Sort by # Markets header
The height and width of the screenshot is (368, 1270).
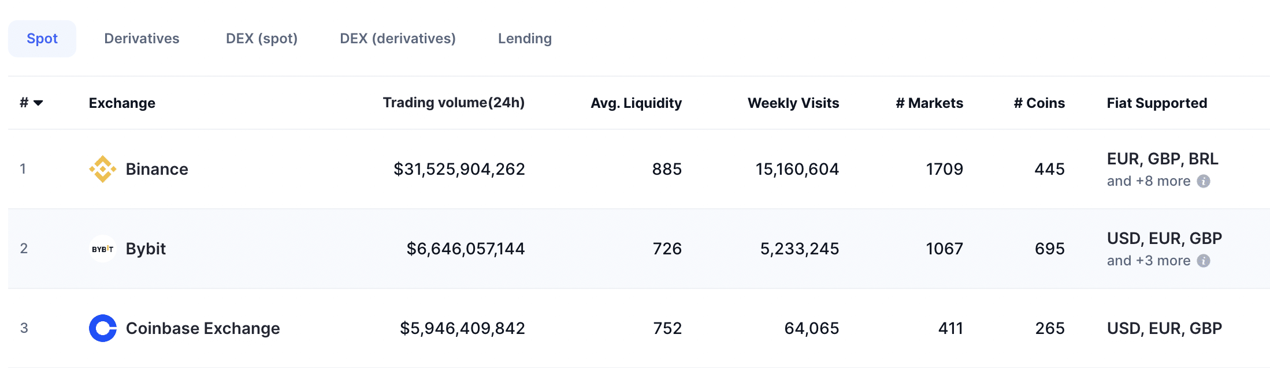pos(930,103)
